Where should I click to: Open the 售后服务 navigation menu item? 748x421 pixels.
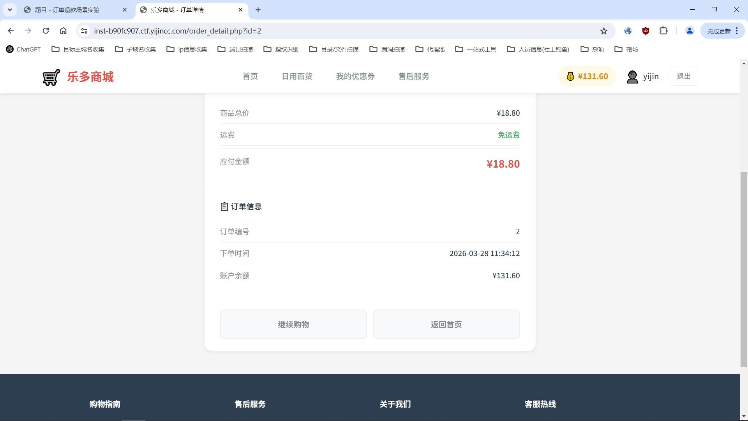[x=414, y=76]
